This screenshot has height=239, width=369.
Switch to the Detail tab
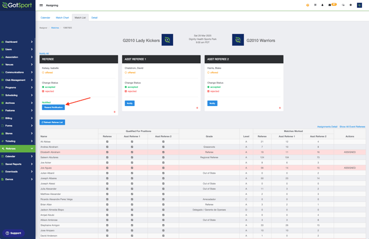(x=94, y=18)
